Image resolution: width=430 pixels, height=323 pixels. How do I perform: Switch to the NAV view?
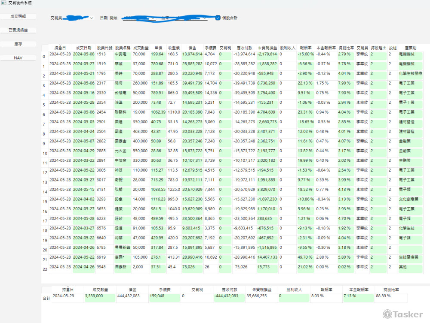point(18,58)
